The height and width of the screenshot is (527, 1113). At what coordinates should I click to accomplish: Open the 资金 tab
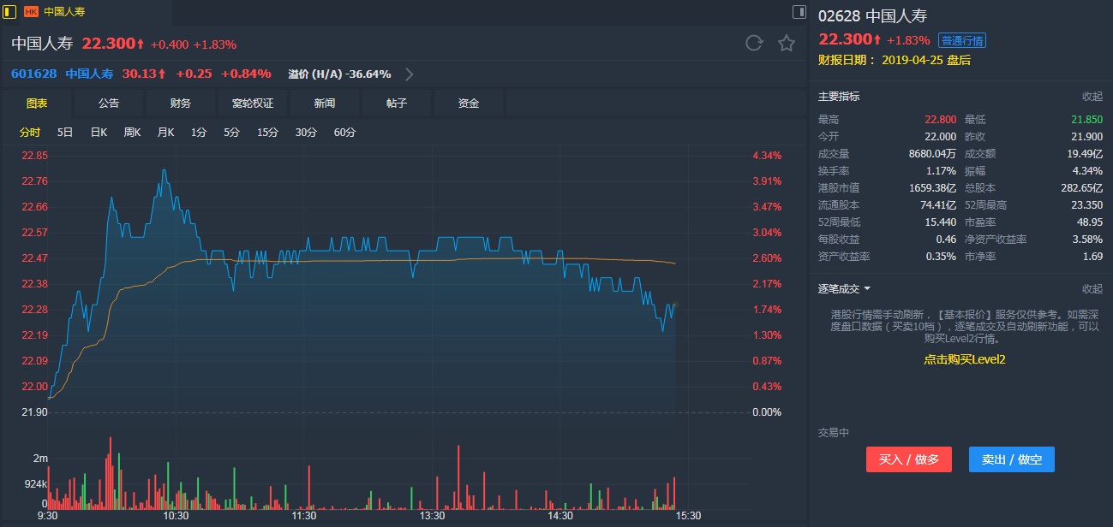[x=469, y=104]
